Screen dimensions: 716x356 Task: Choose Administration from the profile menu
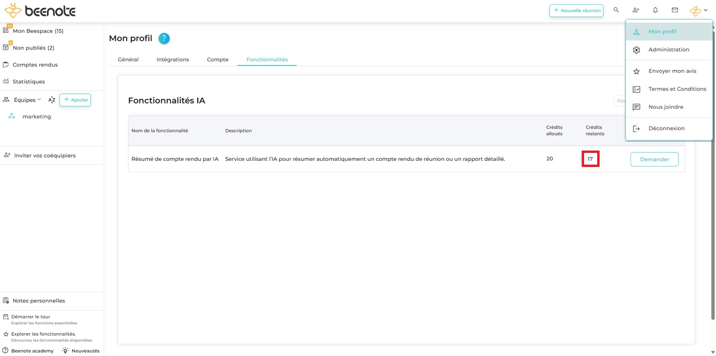click(x=669, y=50)
